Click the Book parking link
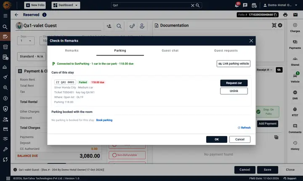The image size is (303, 181). (x=104, y=120)
